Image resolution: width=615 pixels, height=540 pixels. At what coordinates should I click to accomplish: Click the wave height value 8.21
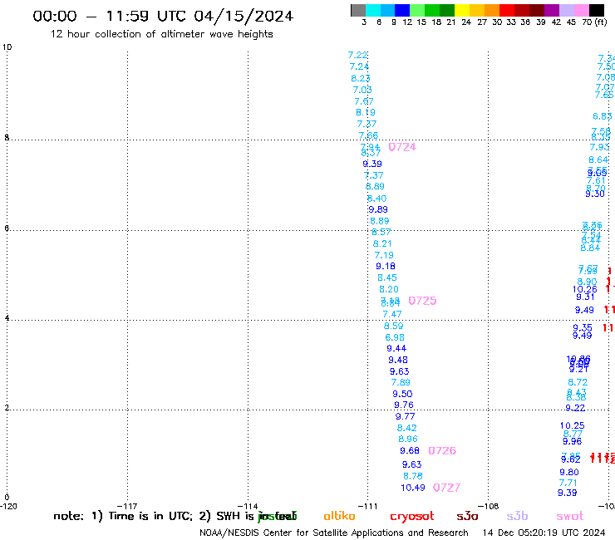[x=382, y=243]
